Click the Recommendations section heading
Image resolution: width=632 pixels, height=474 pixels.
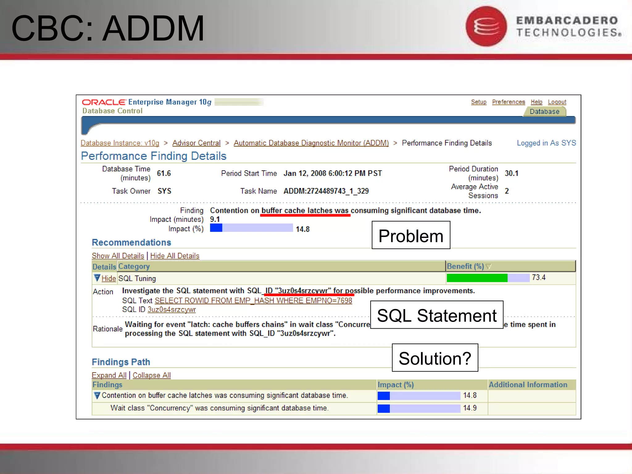[x=131, y=243]
